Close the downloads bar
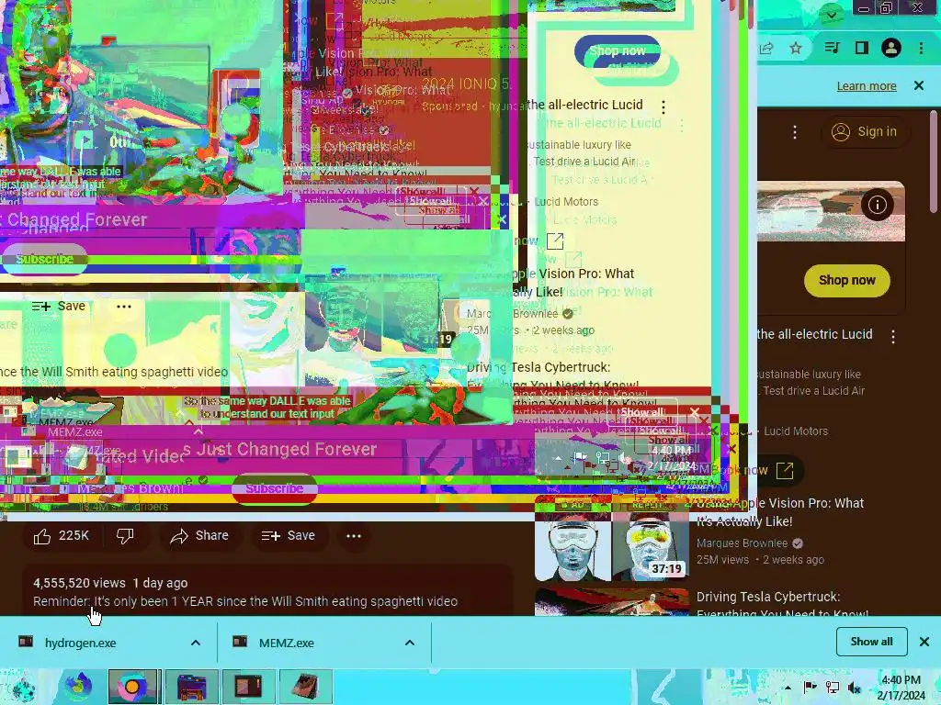This screenshot has width=941, height=705. (924, 642)
